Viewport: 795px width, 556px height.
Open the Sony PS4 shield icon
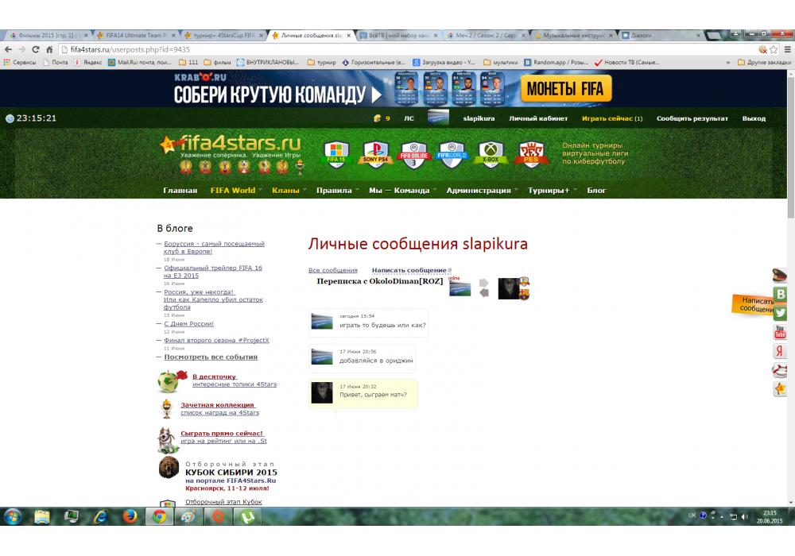click(x=374, y=153)
